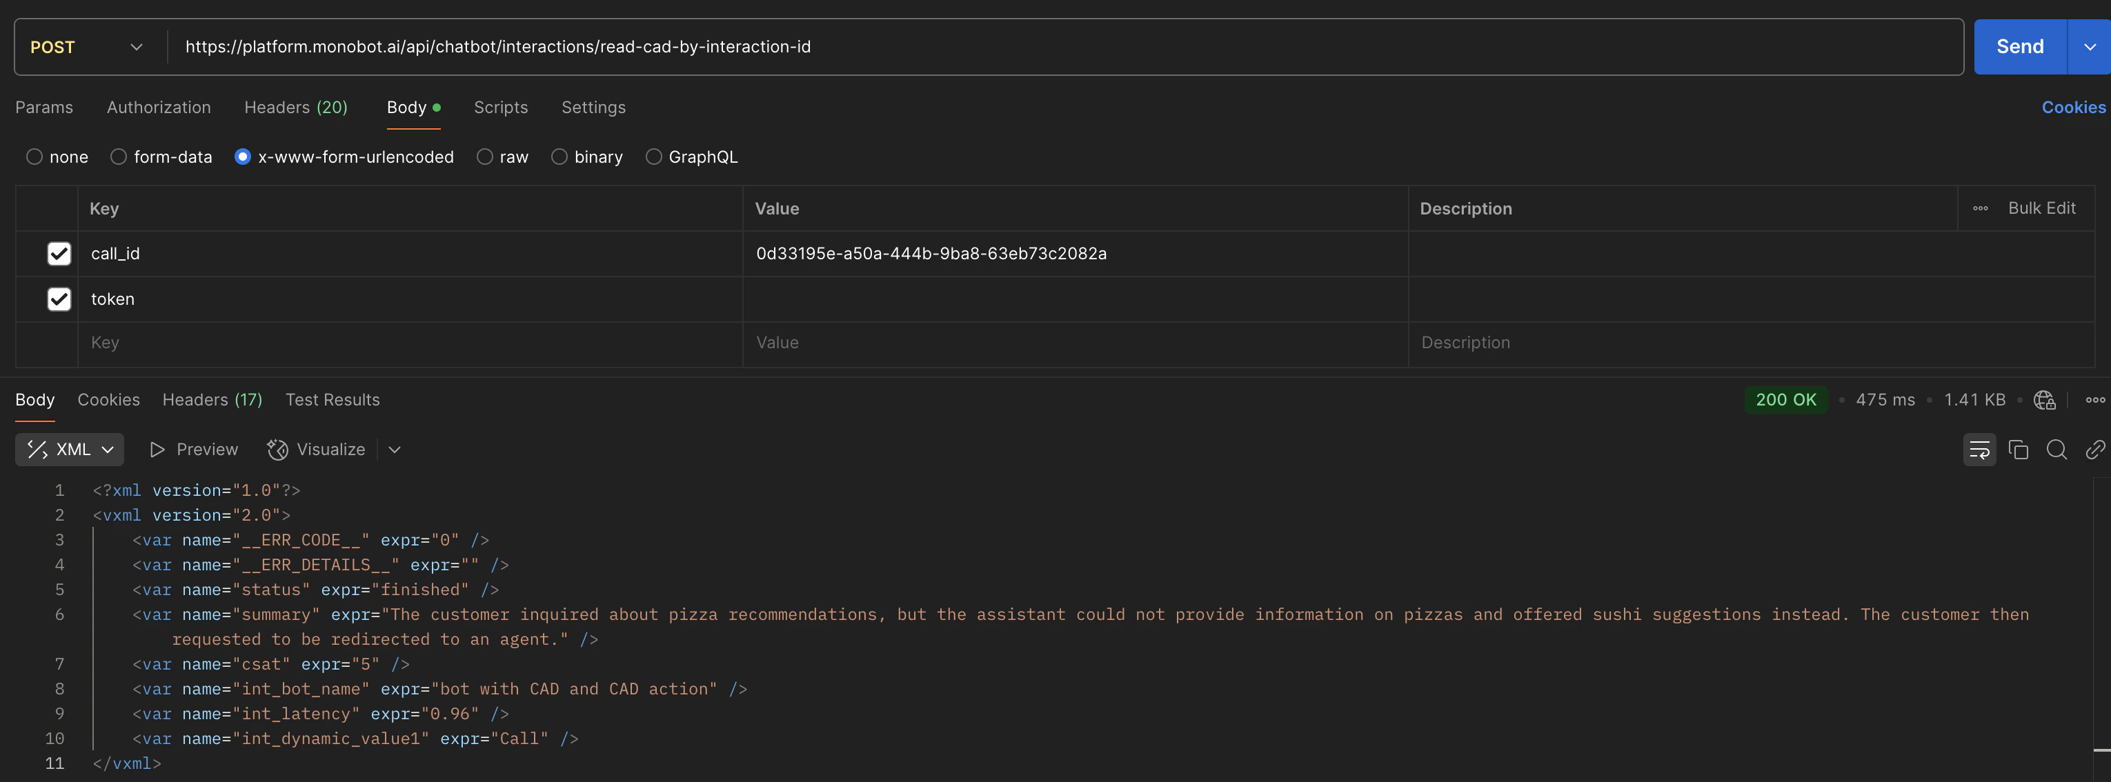Toggle the word wrap icon
This screenshot has width=2111, height=782.
(x=1979, y=450)
